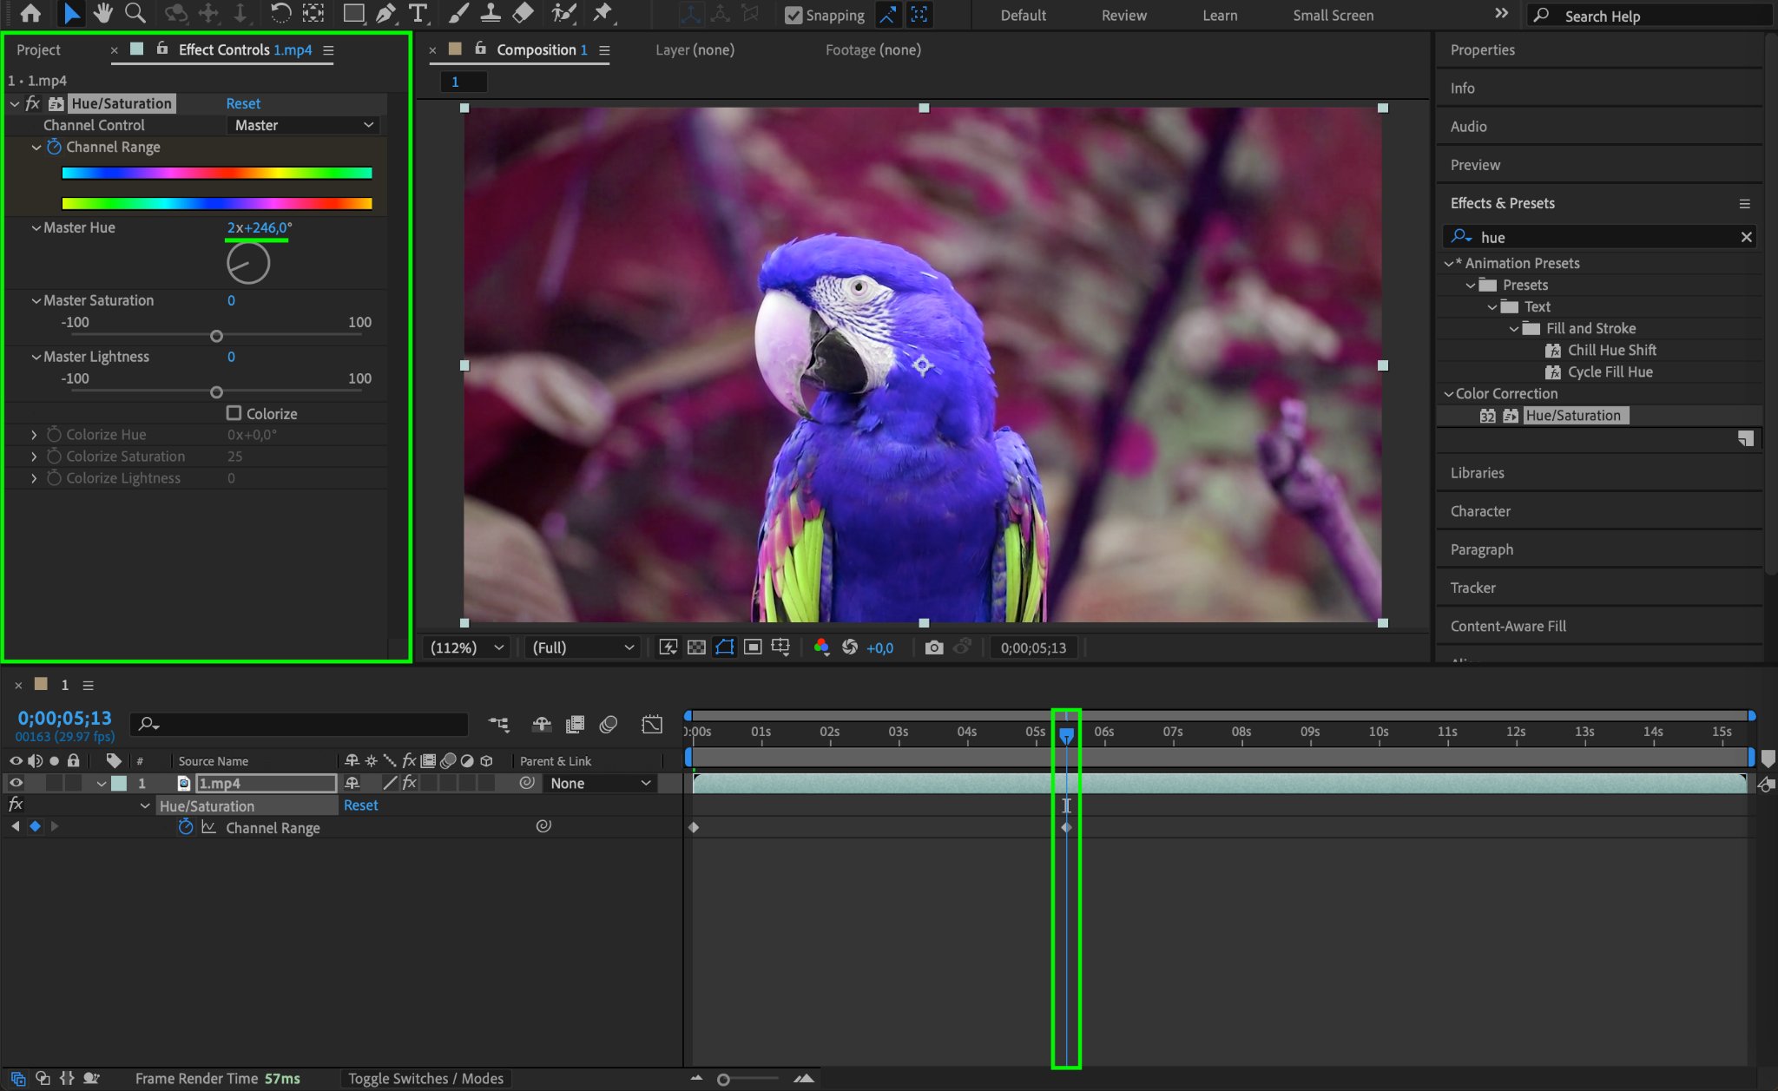This screenshot has width=1778, height=1091.
Task: Select the Type tool
Action: point(418,13)
